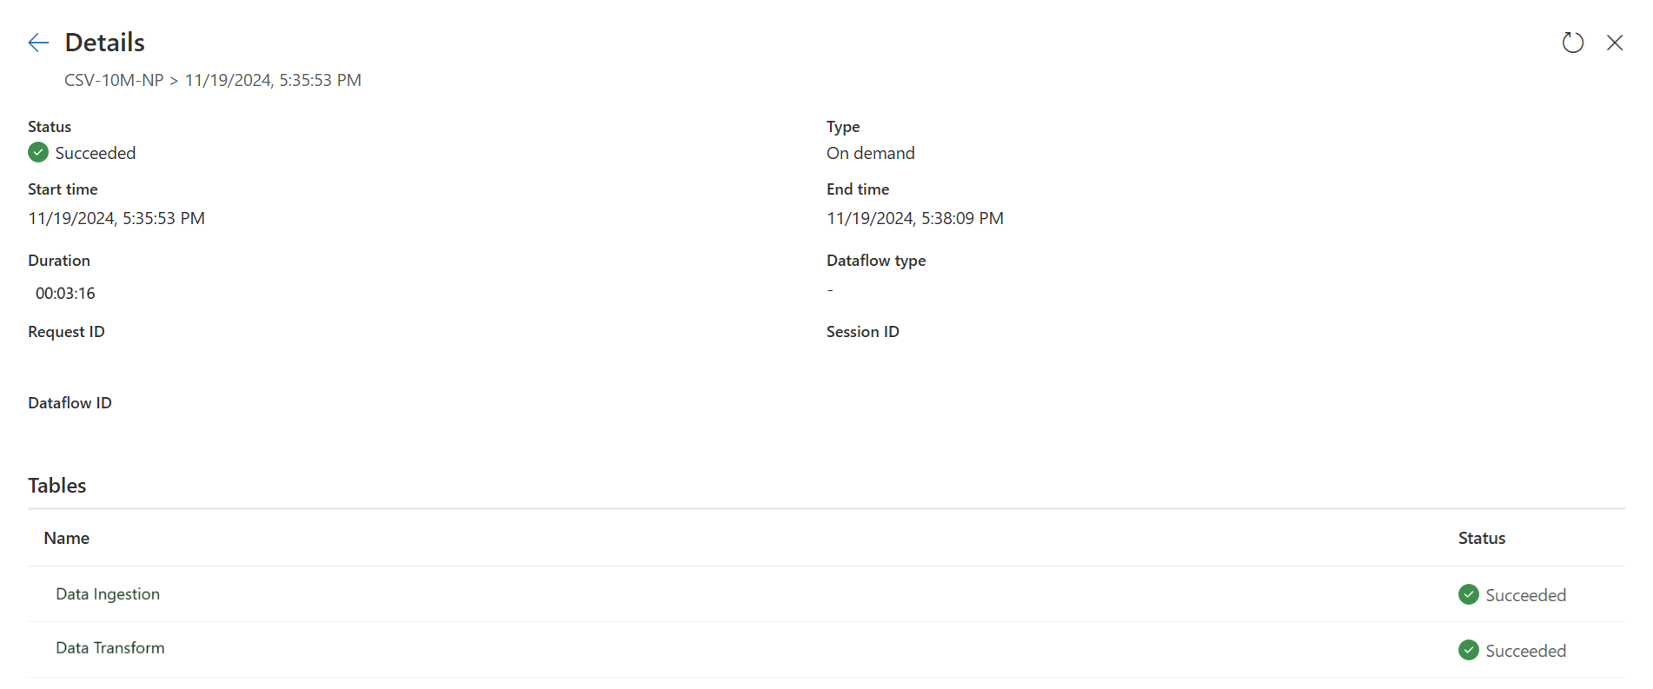Image resolution: width=1653 pixels, height=689 pixels.
Task: Click the End time value
Action: pyautogui.click(x=914, y=219)
